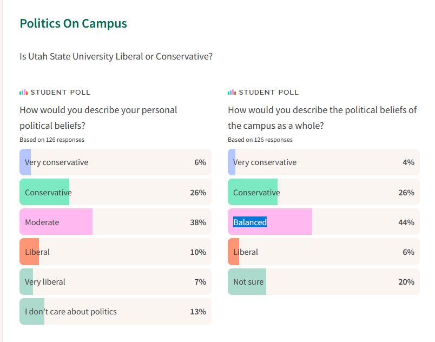The height and width of the screenshot is (342, 435).
Task: Click the left Student Poll chart icon
Action: point(23,93)
